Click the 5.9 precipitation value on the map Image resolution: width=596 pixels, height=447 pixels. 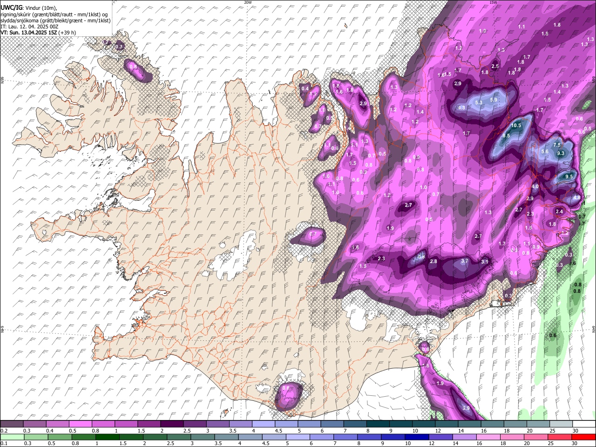point(494,100)
